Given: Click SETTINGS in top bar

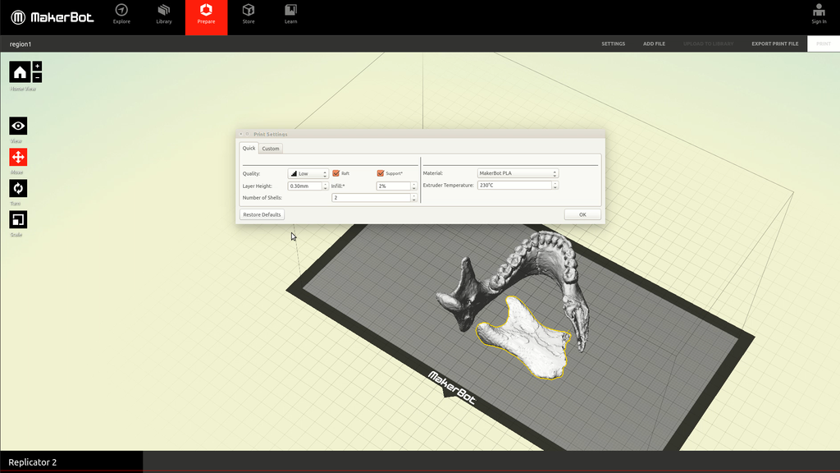Looking at the screenshot, I should [x=614, y=44].
